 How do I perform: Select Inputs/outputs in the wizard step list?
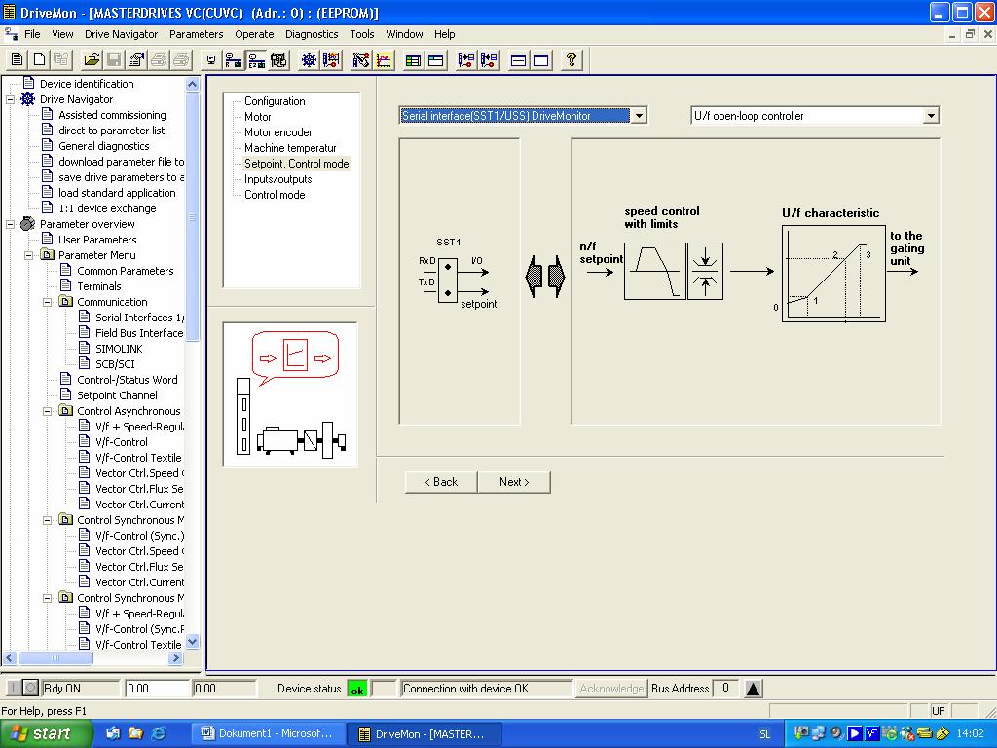tap(277, 179)
